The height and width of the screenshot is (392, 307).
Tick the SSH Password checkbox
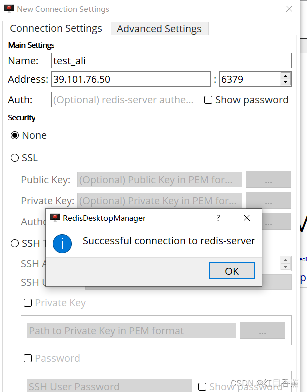pyautogui.click(x=28, y=358)
